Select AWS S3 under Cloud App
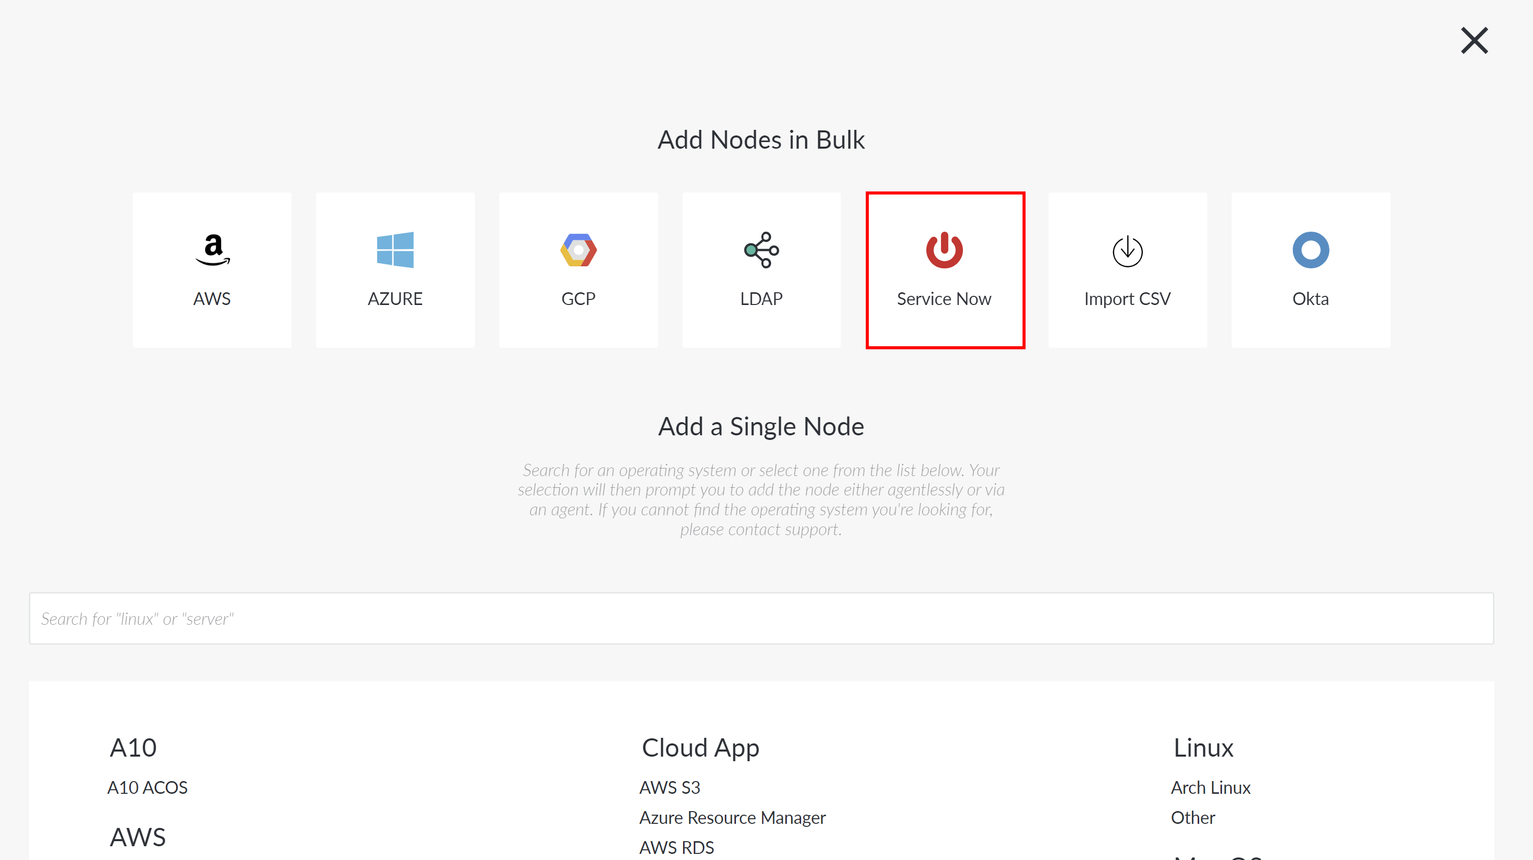The image size is (1533, 860). point(669,787)
